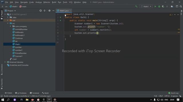Toggle the Favorites tool window side button
This screenshot has width=183, height=102.
click(x=2, y=84)
